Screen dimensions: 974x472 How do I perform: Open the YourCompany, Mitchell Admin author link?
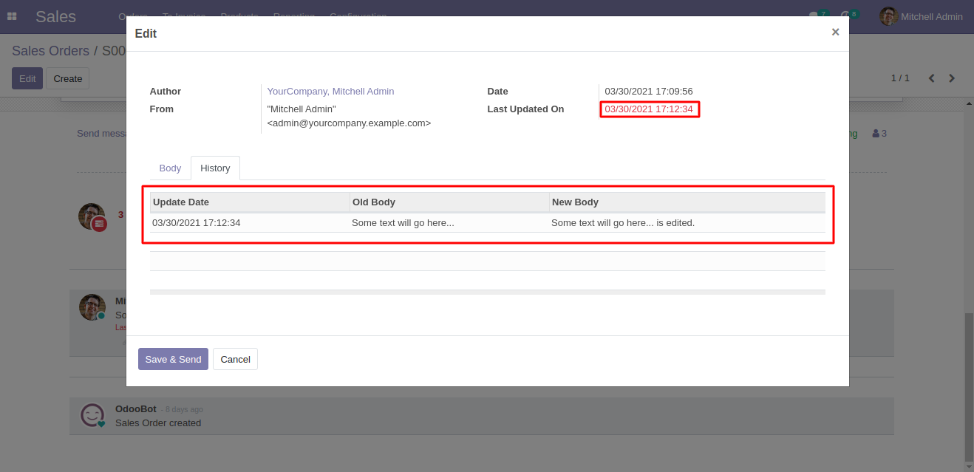click(330, 92)
